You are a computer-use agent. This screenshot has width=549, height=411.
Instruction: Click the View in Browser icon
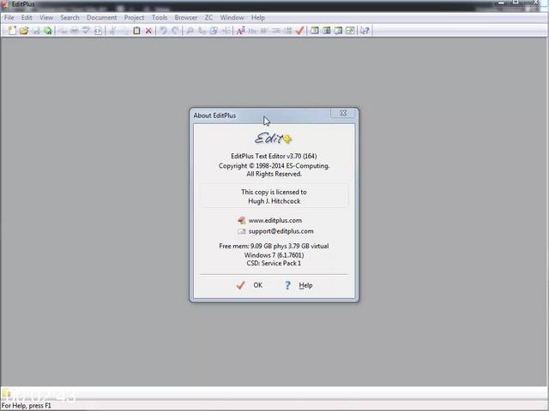coord(98,31)
